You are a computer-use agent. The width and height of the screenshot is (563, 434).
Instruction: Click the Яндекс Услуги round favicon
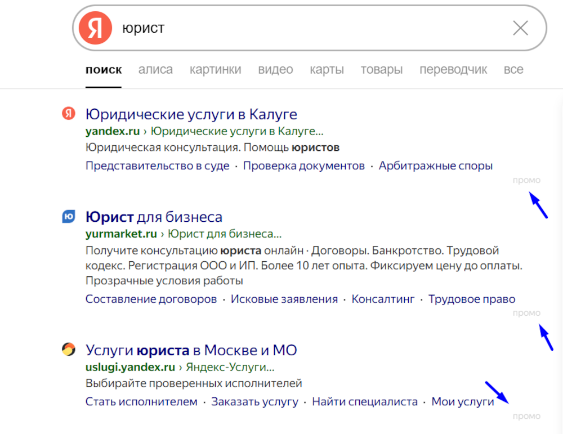tap(68, 349)
